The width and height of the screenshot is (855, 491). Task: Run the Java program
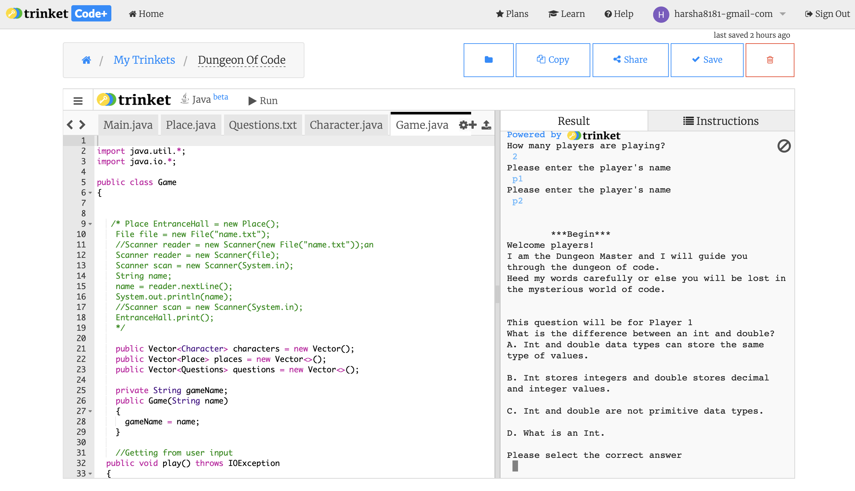pos(263,100)
